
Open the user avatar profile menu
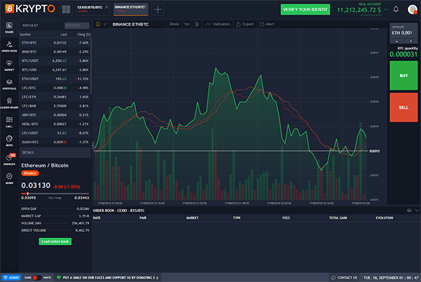point(412,9)
